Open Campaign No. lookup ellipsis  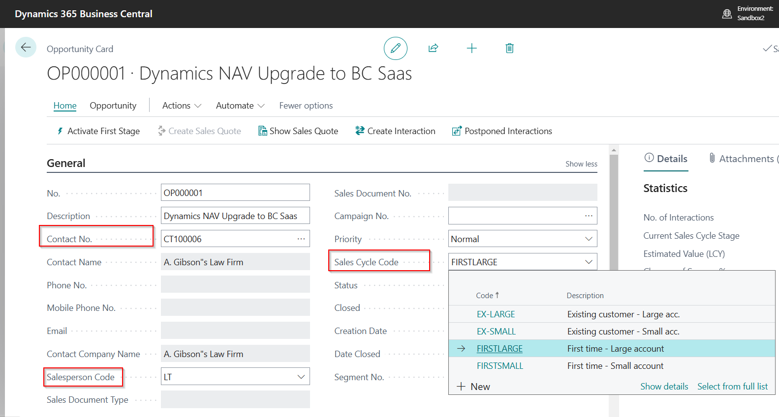click(589, 216)
